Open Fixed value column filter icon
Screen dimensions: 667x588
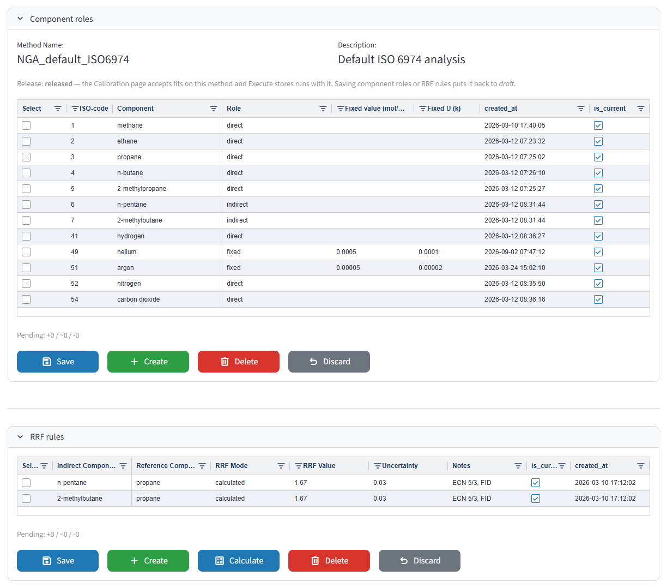[x=341, y=109]
